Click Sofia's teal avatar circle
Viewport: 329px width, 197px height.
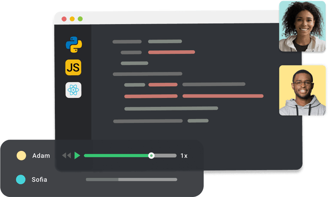(21, 179)
